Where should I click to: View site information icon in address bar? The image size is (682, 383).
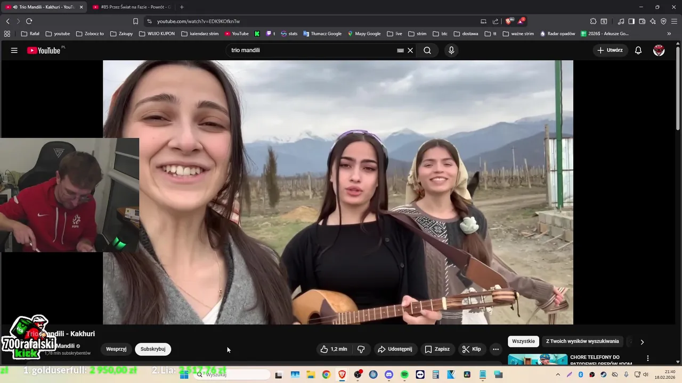click(149, 21)
